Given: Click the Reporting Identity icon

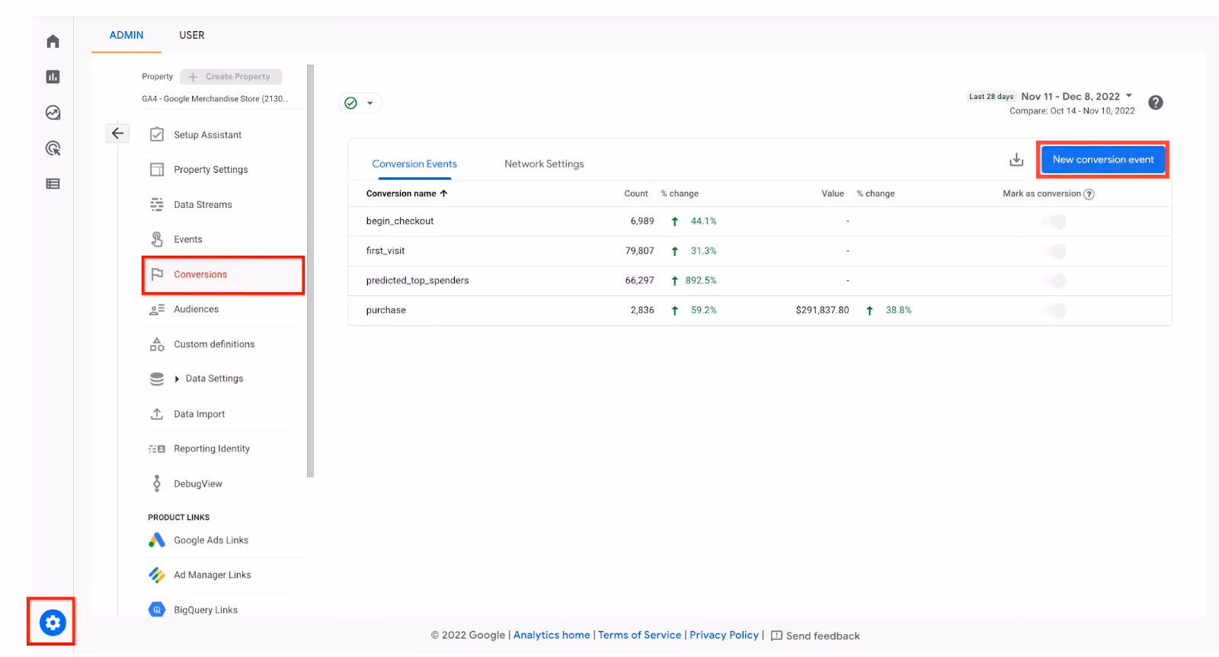Looking at the screenshot, I should tap(157, 449).
